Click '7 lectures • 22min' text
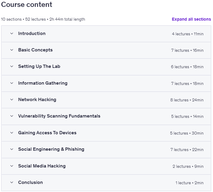The width and height of the screenshot is (213, 192). [187, 150]
